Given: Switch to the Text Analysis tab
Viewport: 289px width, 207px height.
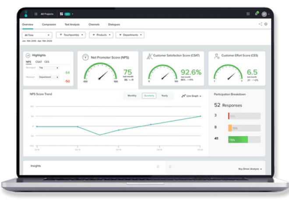Looking at the screenshot, I should tap(71, 25).
